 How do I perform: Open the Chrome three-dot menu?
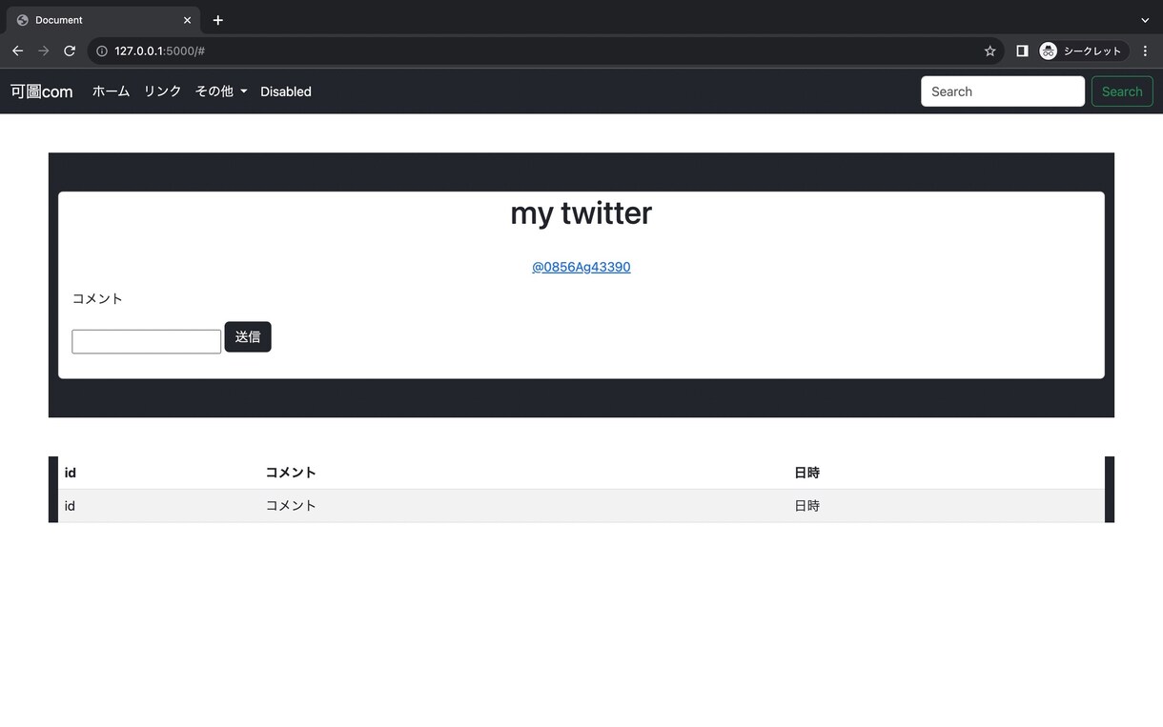click(1145, 51)
